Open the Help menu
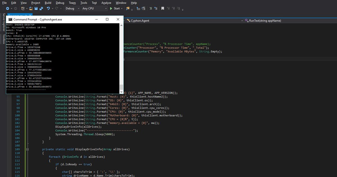Screen dimensions: 337x177 134,3
